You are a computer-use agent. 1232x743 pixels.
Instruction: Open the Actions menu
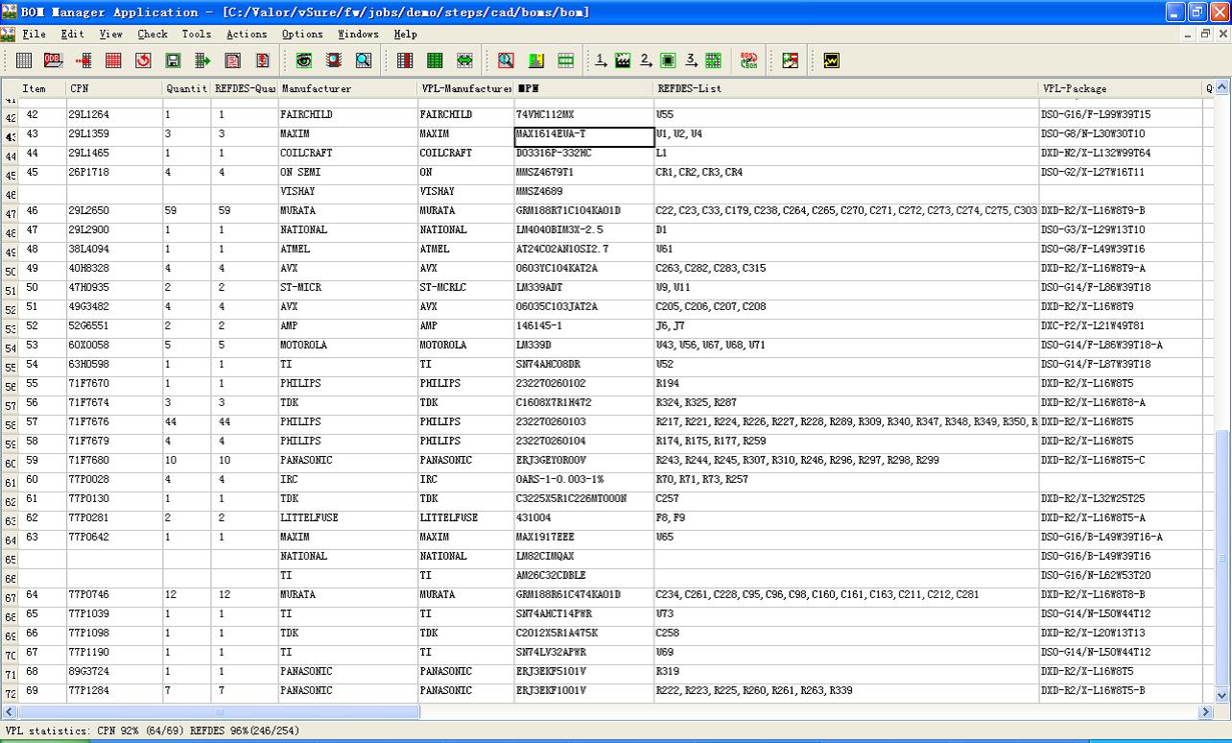click(247, 34)
